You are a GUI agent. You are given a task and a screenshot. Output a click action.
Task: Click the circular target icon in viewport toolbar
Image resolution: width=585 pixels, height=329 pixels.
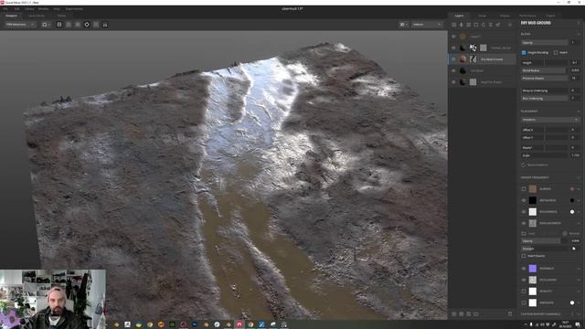coord(87,25)
